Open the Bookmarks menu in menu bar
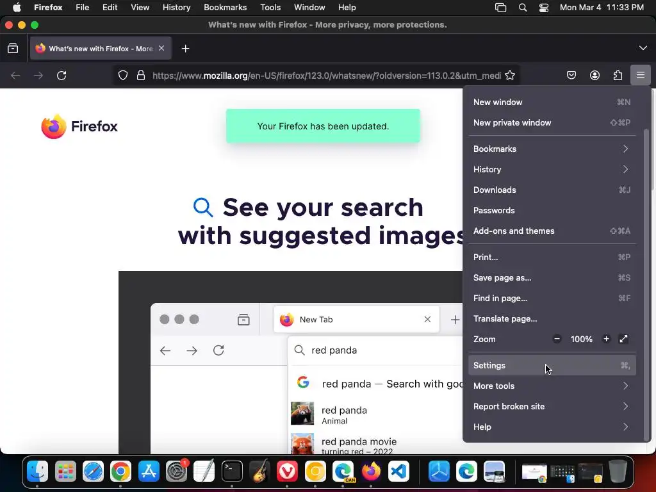The image size is (656, 492). 225,8
